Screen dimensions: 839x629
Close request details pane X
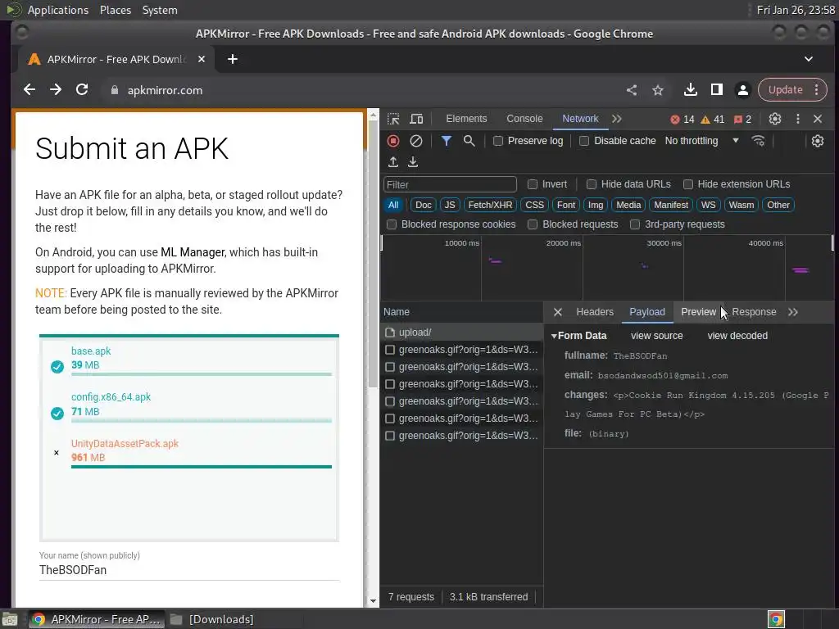coord(557,312)
